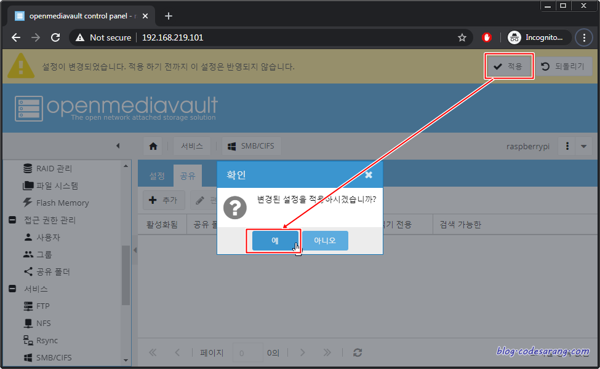Click the 예 confirm button
This screenshot has height=369, width=600.
[274, 241]
